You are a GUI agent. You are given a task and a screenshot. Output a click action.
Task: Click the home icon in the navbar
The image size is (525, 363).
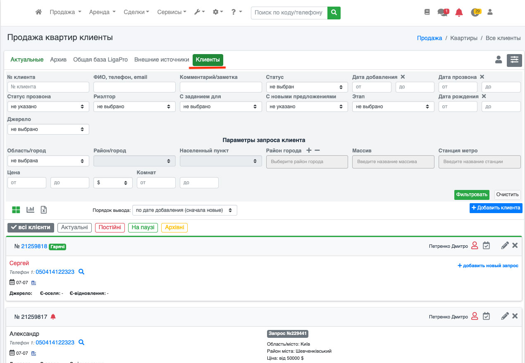pyautogui.click(x=38, y=12)
